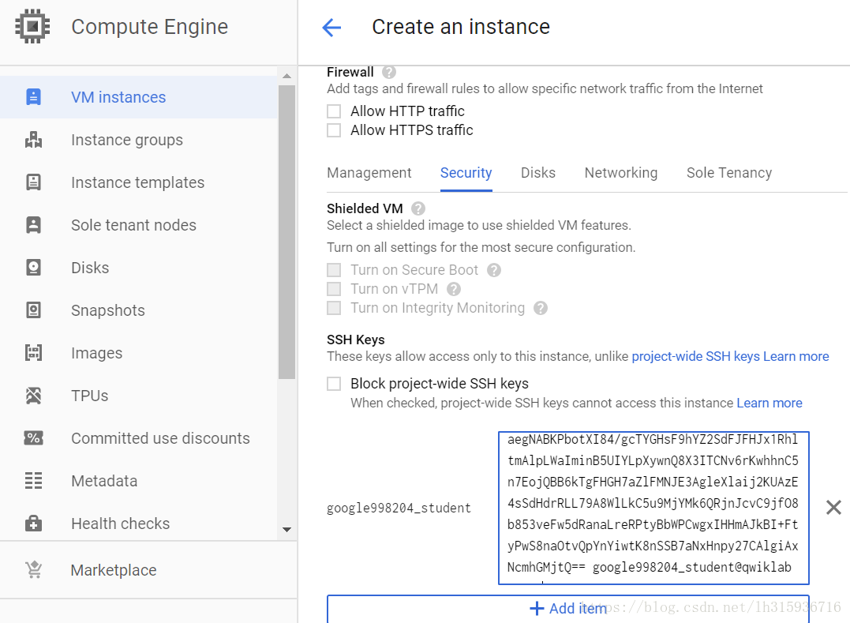Click the Compute Engine chip logo
The height and width of the screenshot is (623, 850).
[x=32, y=27]
